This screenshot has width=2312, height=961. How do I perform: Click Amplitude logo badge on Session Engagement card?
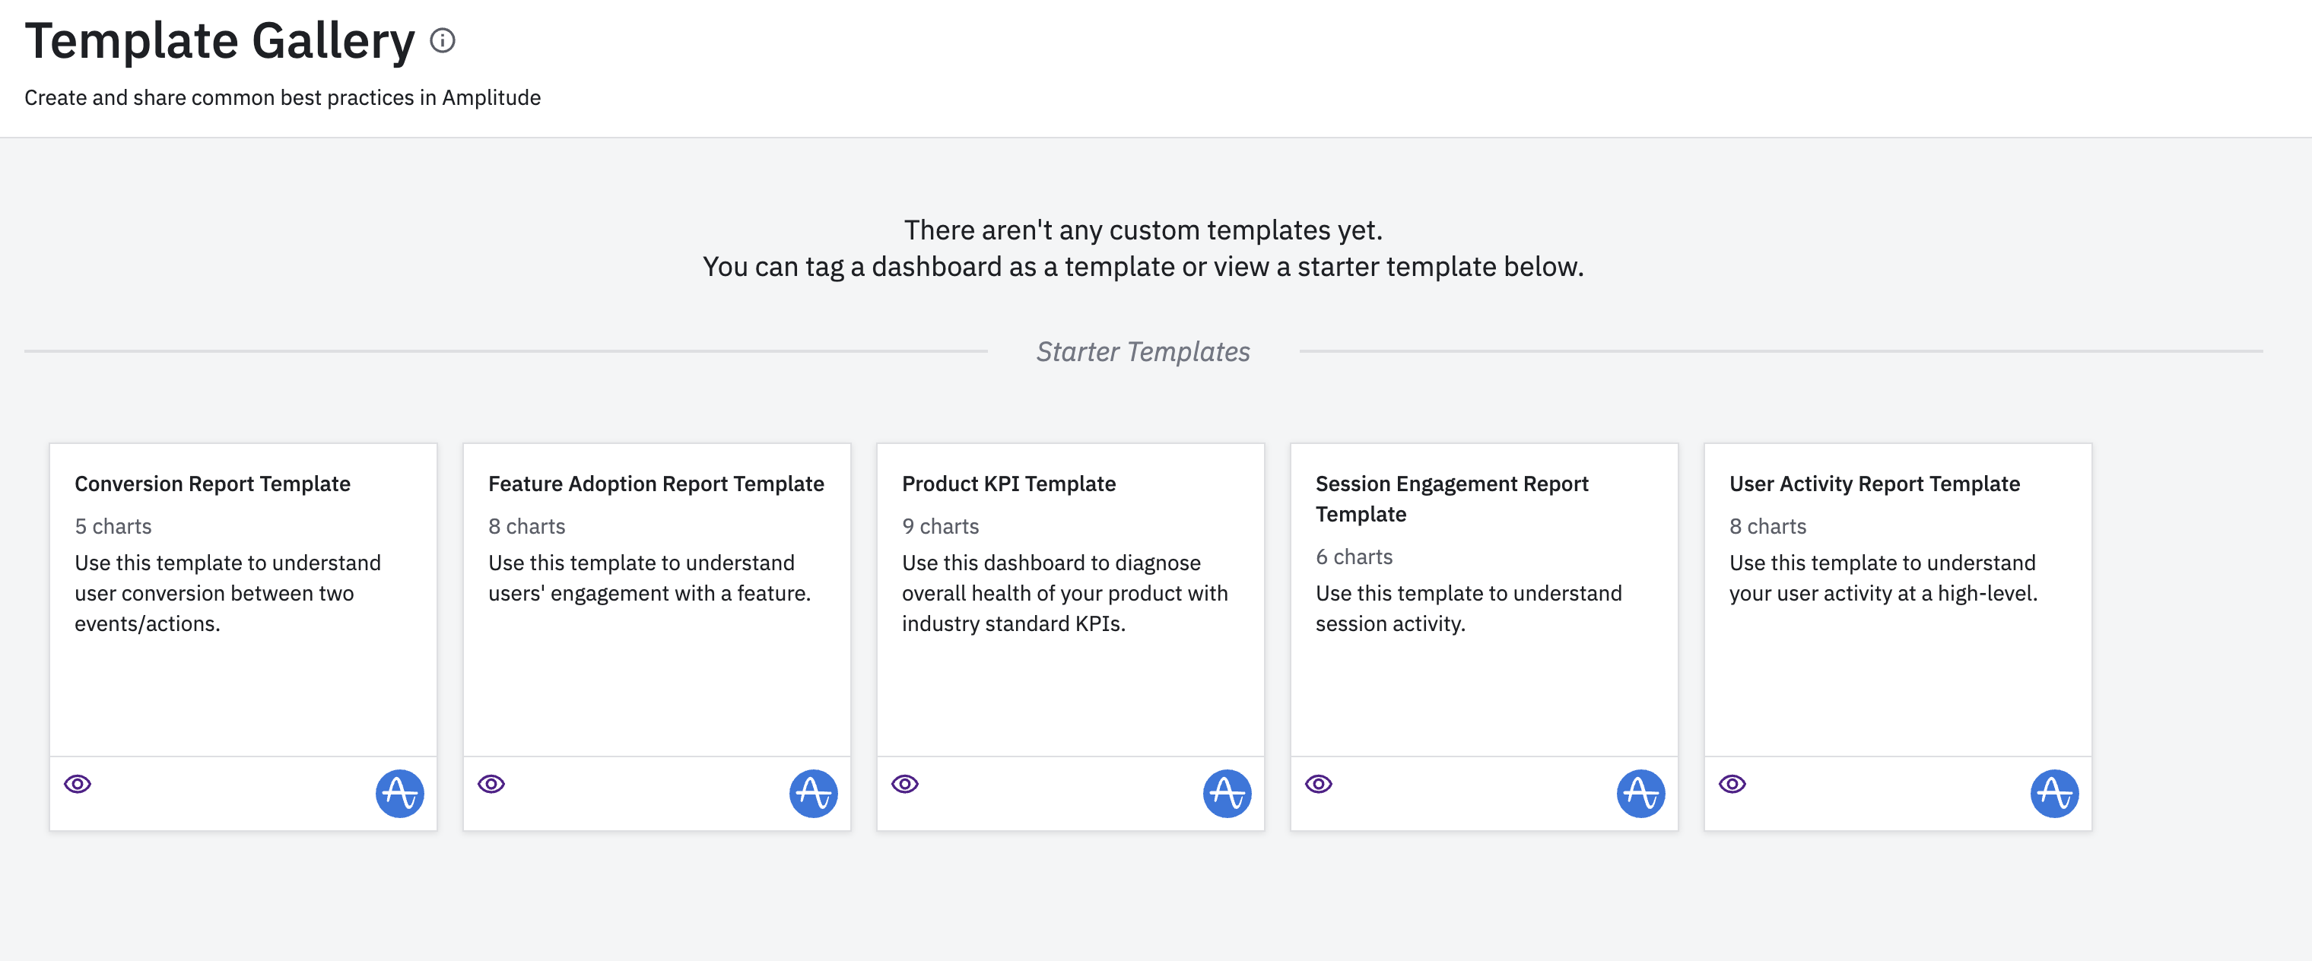[x=1640, y=793]
